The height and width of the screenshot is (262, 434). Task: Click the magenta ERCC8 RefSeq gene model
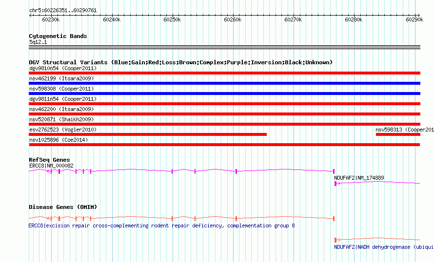182,171
